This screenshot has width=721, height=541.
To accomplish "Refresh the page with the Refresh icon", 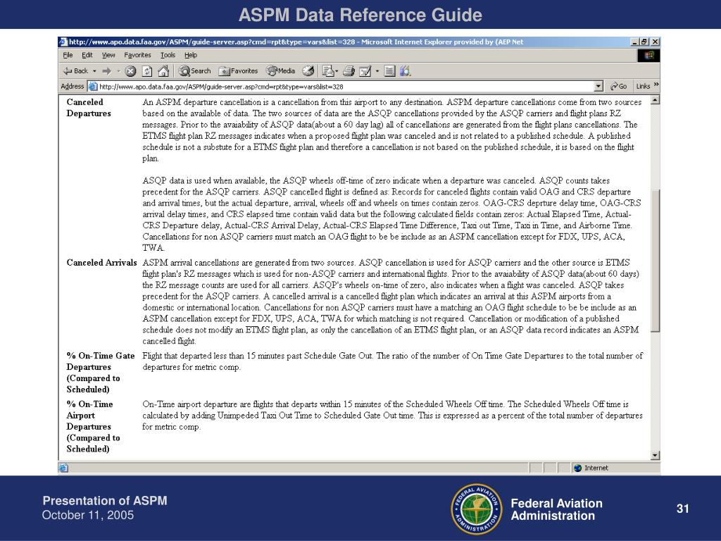I will coord(147,71).
